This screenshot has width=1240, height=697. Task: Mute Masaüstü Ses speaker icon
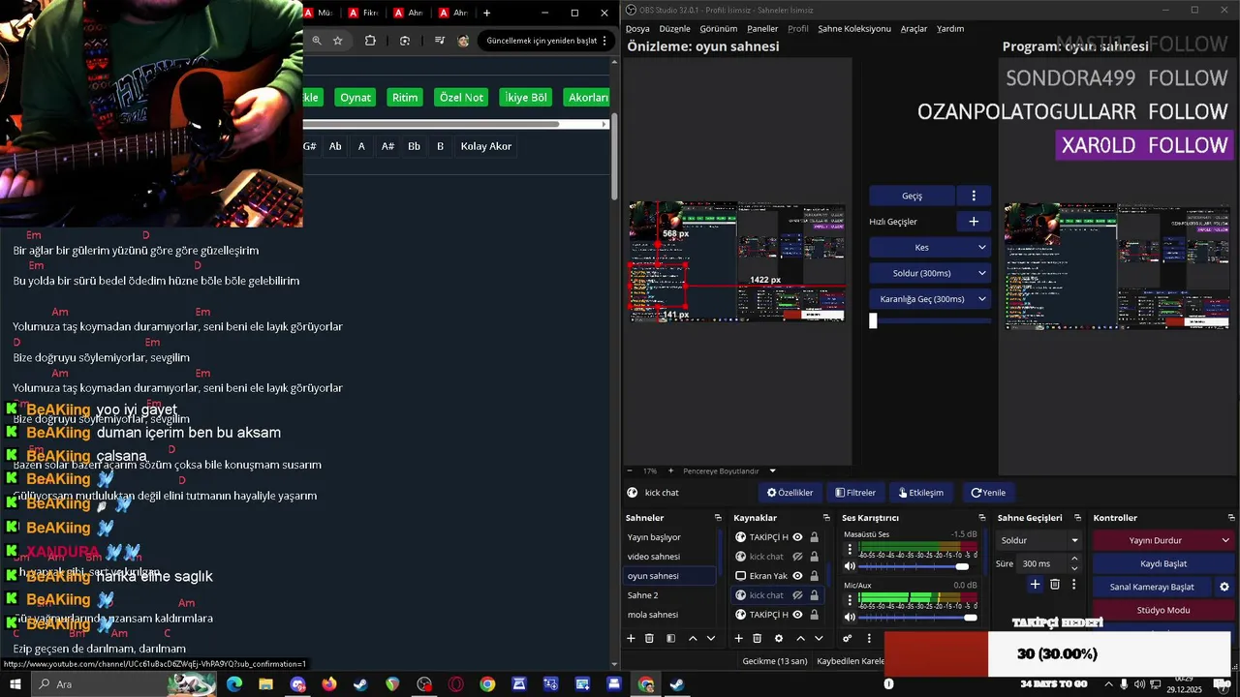pyautogui.click(x=850, y=566)
